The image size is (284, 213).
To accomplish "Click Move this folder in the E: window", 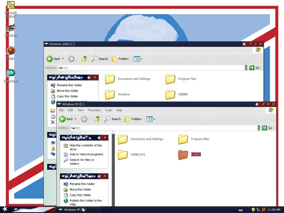I will point(80,189).
